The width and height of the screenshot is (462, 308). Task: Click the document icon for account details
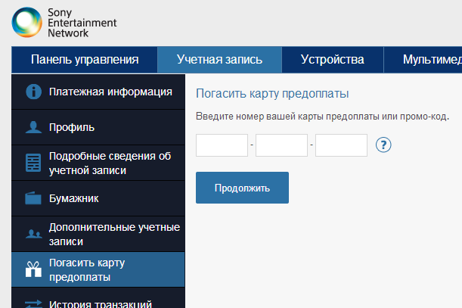33,163
